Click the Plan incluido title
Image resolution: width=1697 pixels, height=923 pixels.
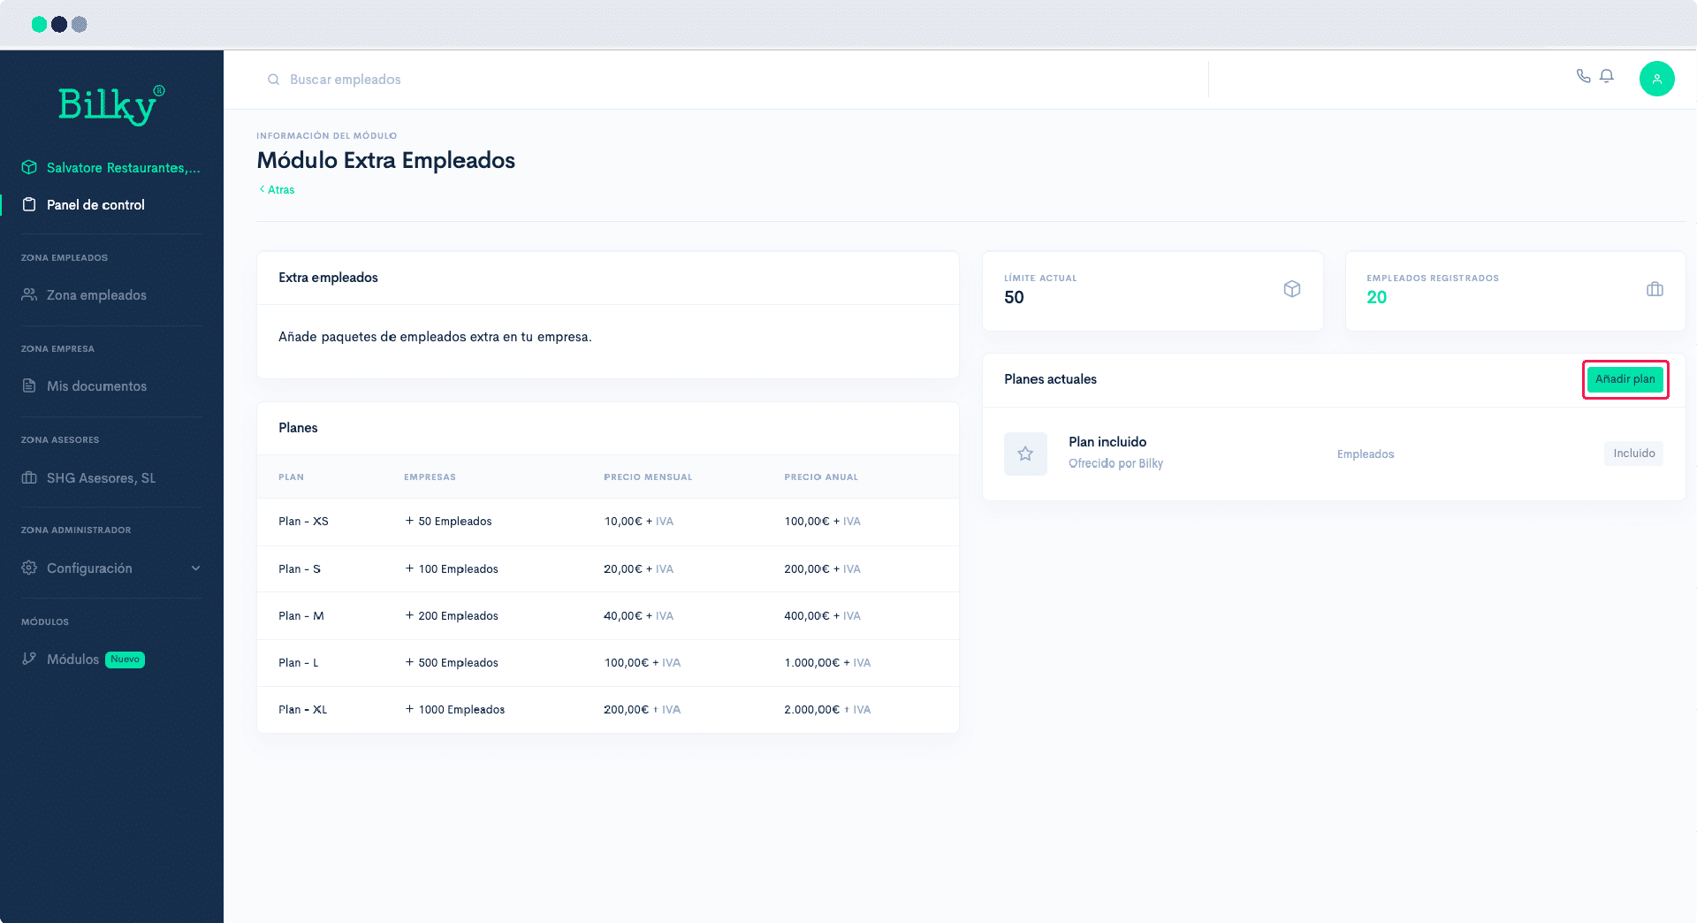[x=1107, y=442]
